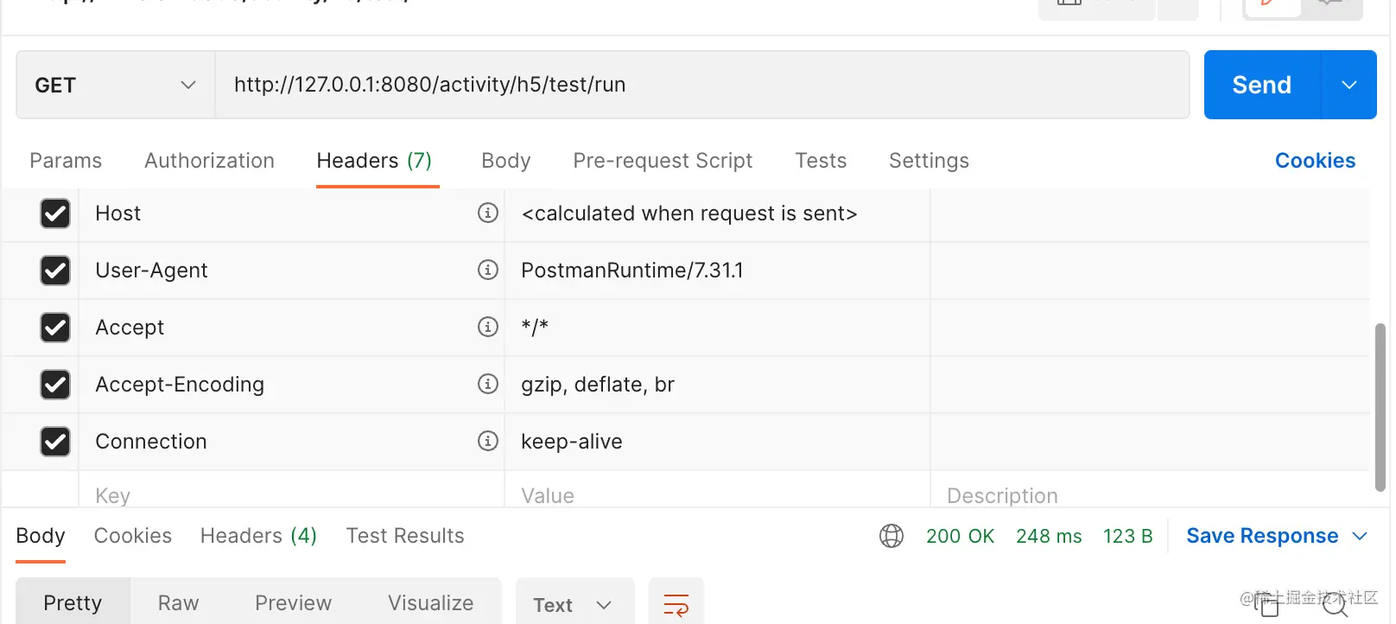Uncheck the Connection header checkbox

click(55, 442)
